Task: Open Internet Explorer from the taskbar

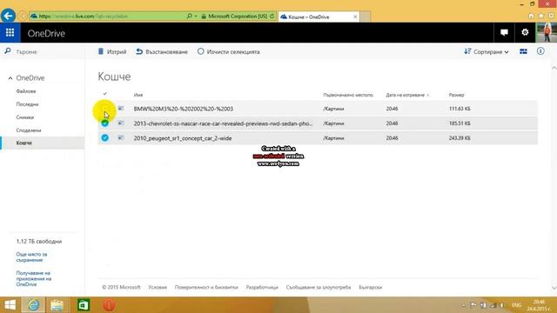Action: 34,305
